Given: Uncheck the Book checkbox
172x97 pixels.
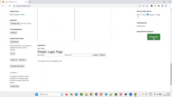Looking at the screenshot, I should 148,15.
